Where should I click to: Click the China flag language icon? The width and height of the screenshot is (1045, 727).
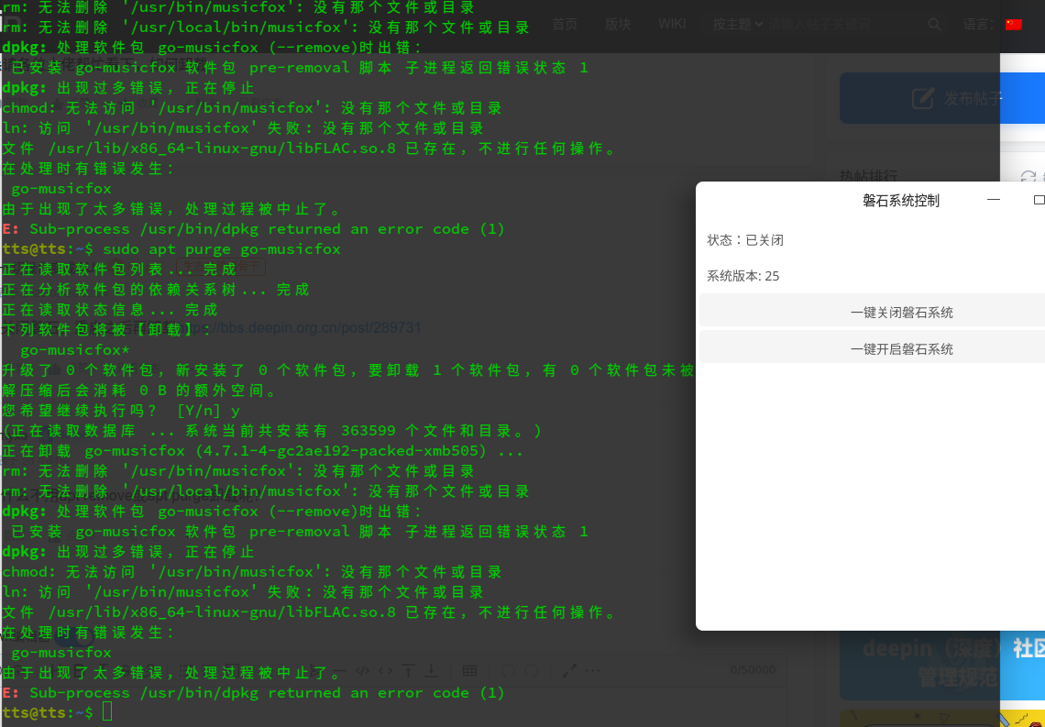(1013, 25)
